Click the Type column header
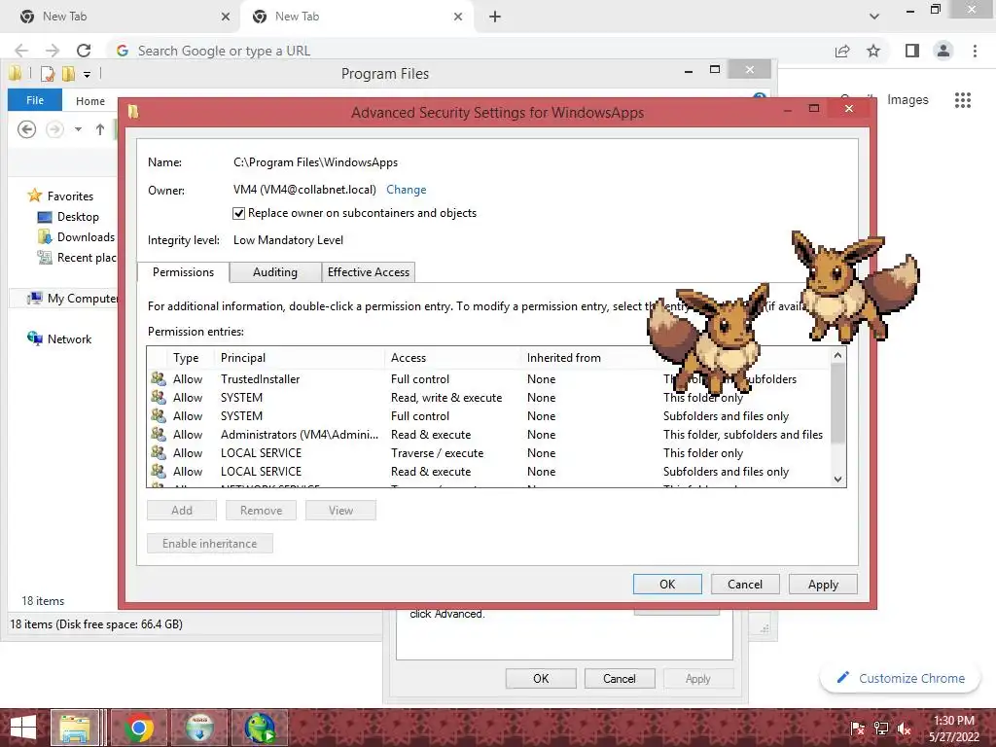The image size is (996, 747). (x=191, y=358)
